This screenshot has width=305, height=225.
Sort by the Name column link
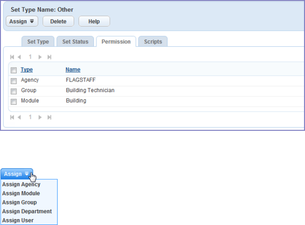73,69
